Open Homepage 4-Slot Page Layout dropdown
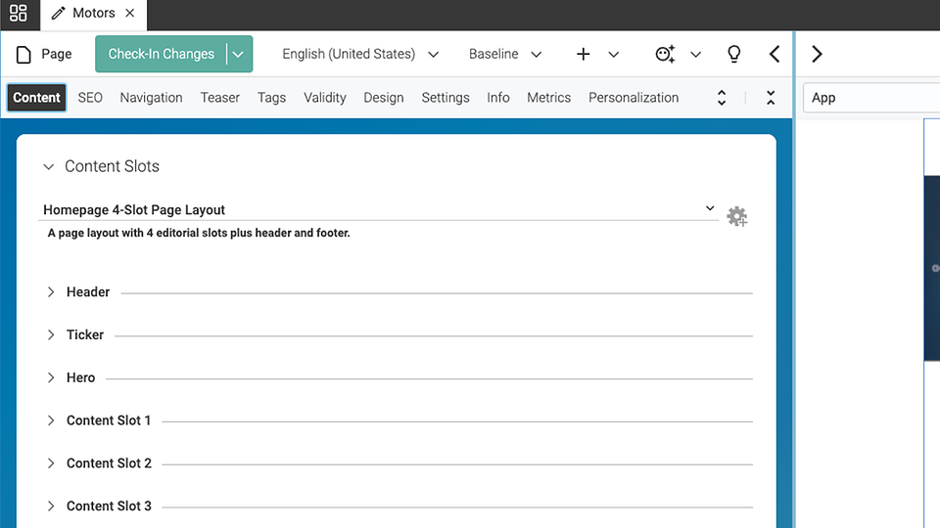 (378, 209)
